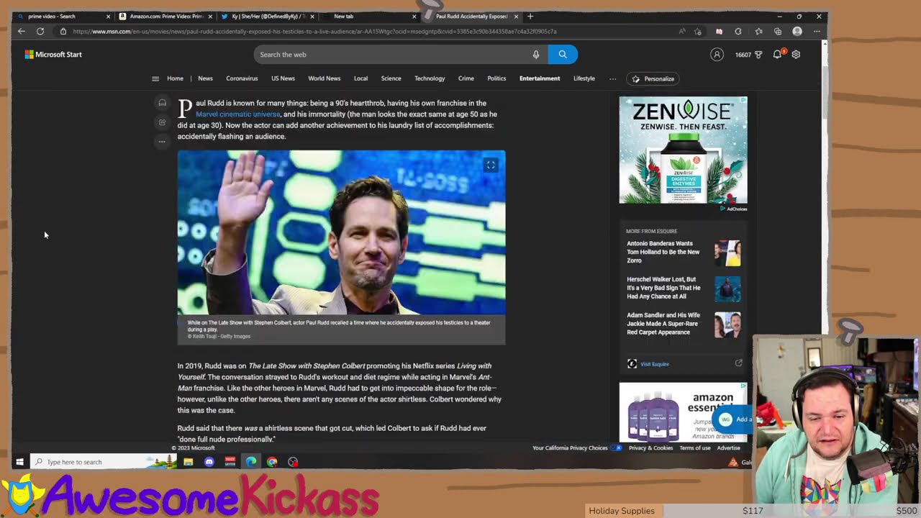Open article more options ellipsis in left rail

coord(162,142)
